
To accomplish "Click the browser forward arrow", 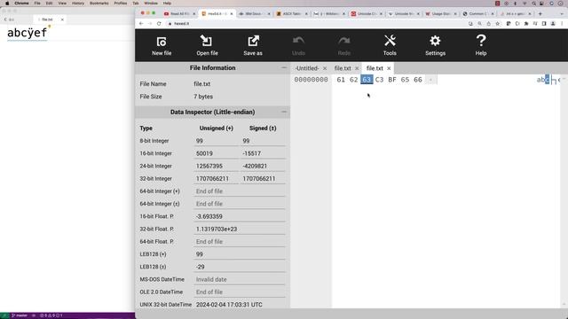I will 150,24.
